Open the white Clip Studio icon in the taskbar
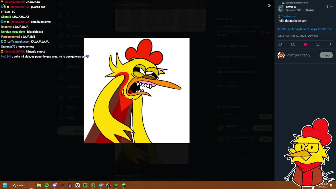The width and height of the screenshot is (336, 189). (x=77, y=185)
